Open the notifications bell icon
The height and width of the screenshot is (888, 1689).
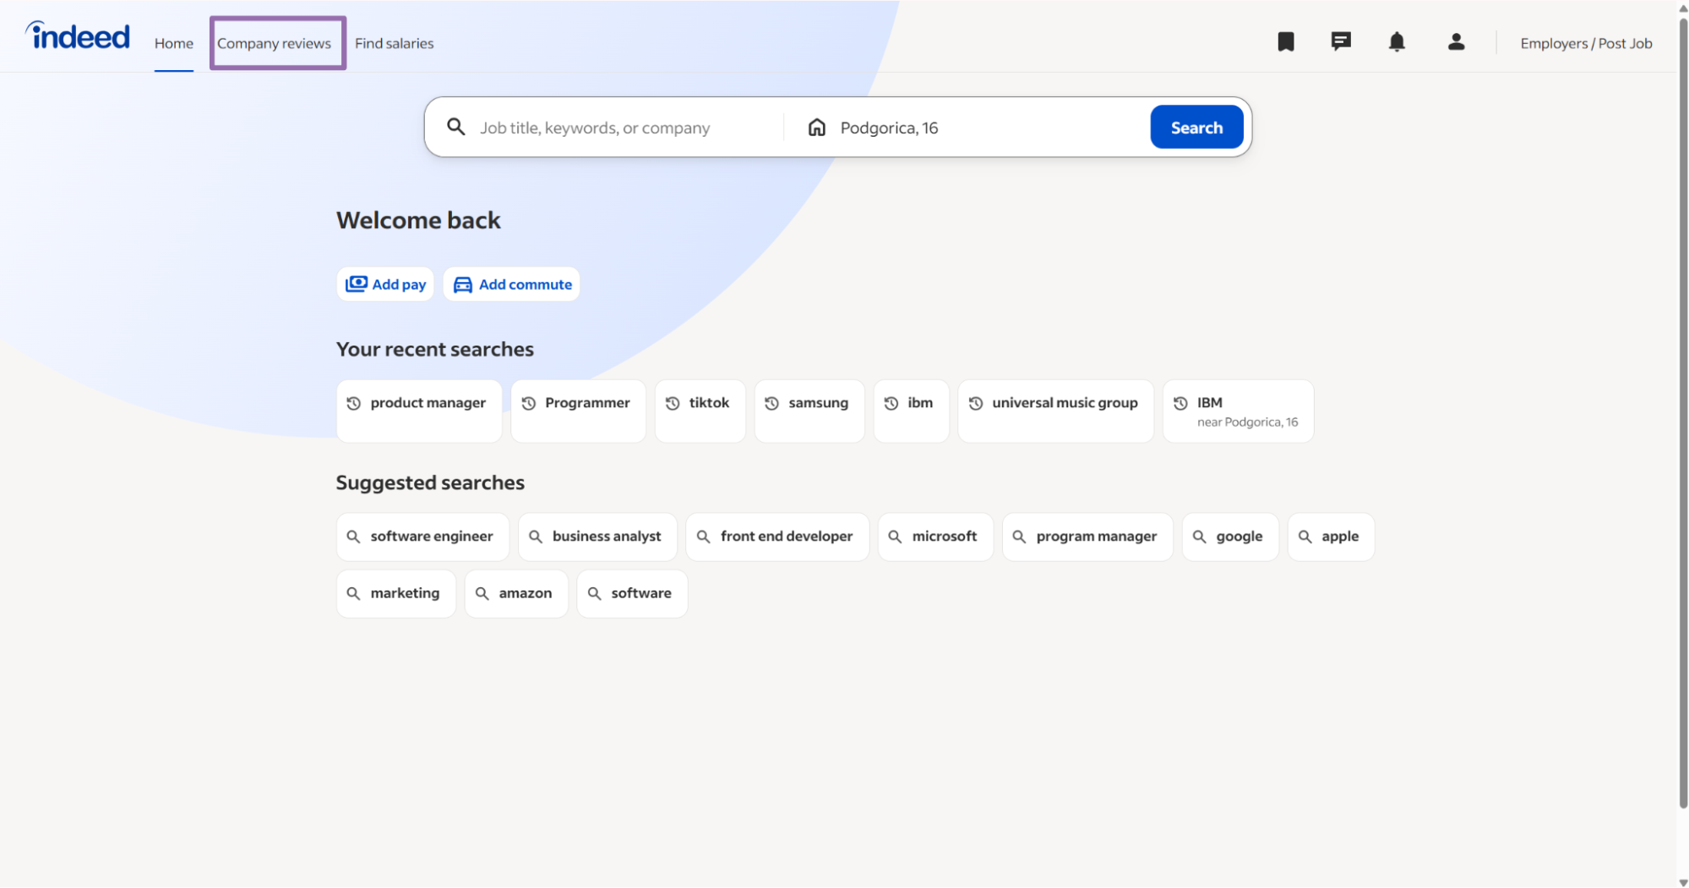click(x=1397, y=42)
